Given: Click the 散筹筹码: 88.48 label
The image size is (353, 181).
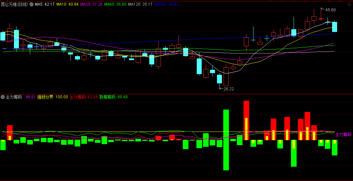Looking at the screenshot, I should [x=113, y=97].
